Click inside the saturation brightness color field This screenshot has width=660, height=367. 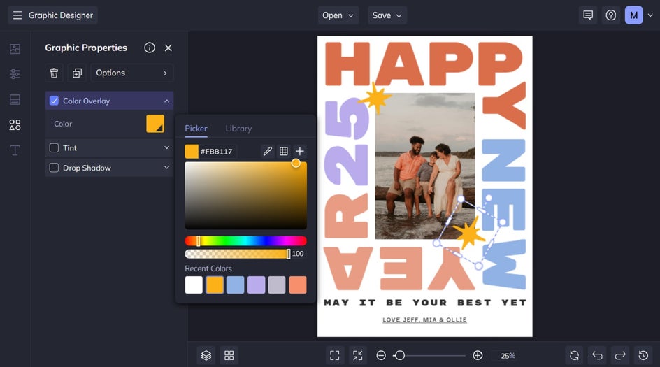click(246, 196)
